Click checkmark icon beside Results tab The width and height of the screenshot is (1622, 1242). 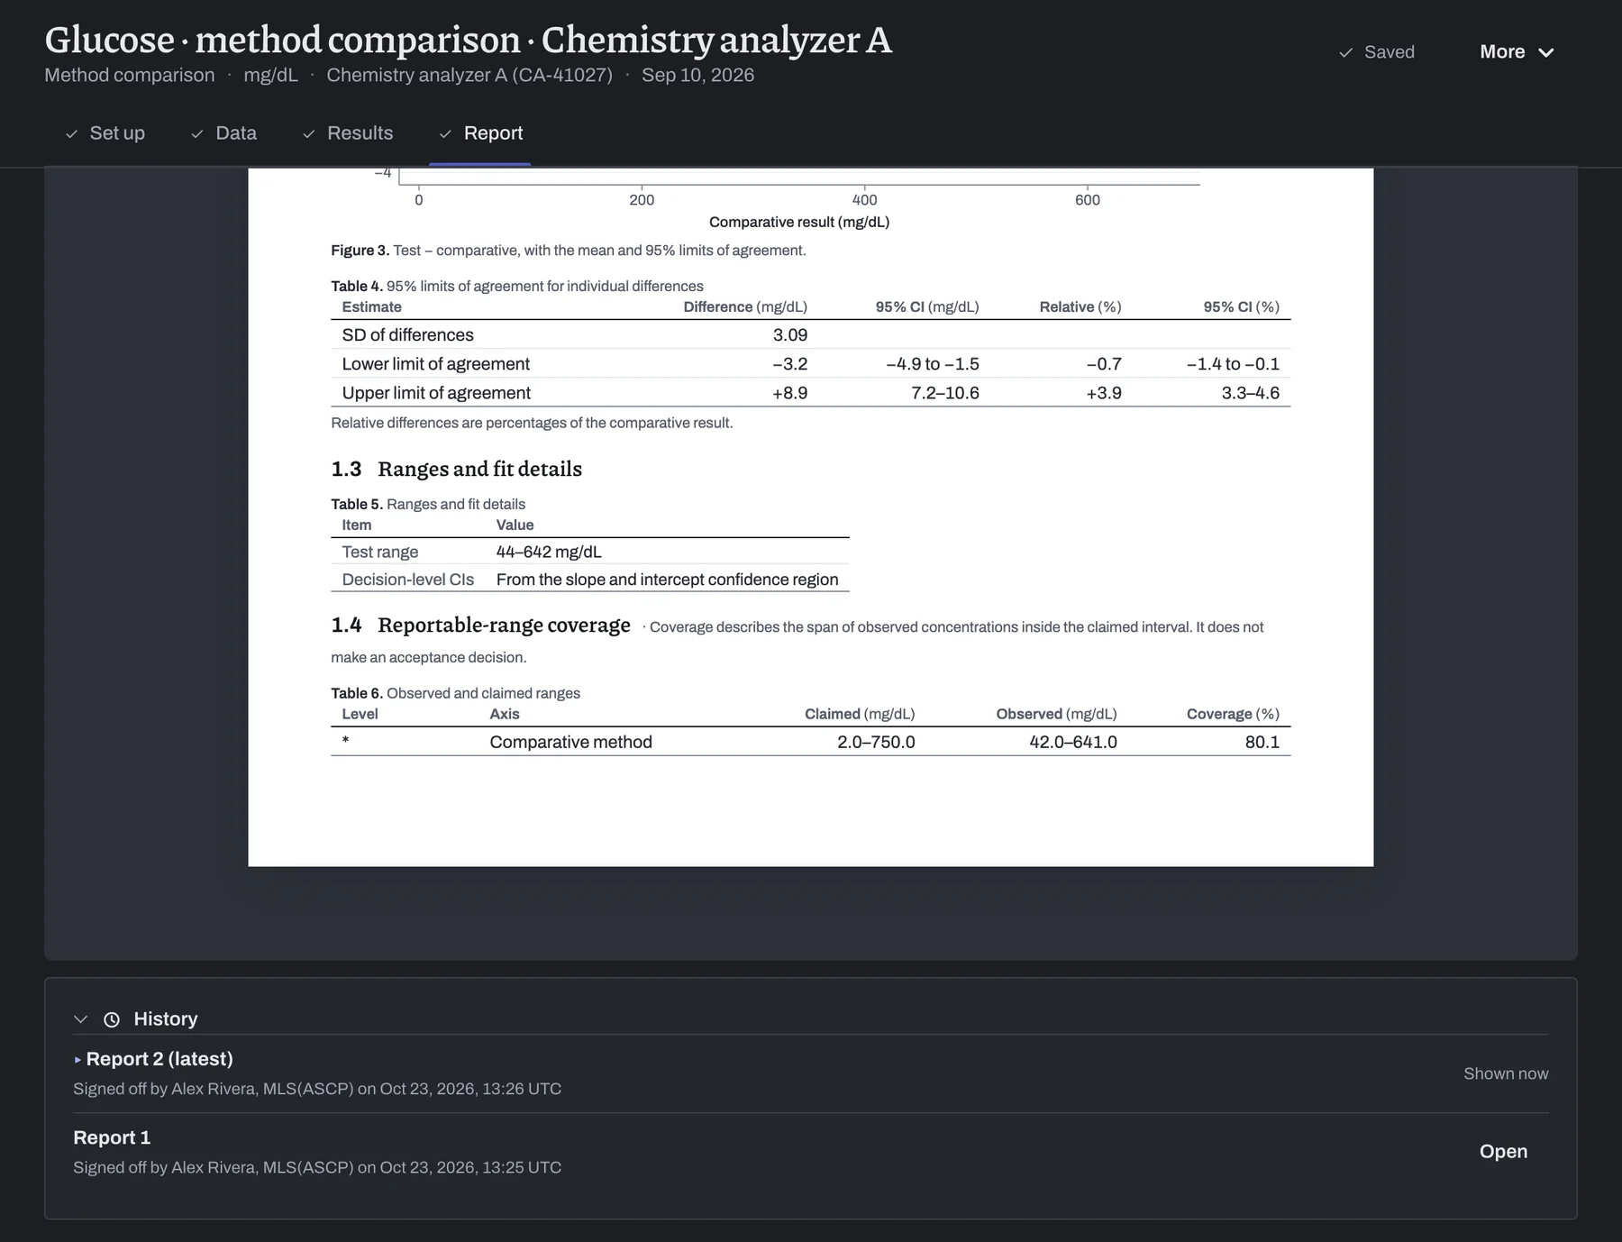tap(309, 134)
